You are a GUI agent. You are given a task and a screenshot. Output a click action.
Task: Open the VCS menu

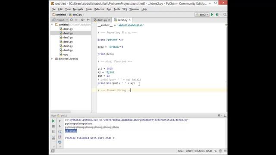tap(125, 9)
